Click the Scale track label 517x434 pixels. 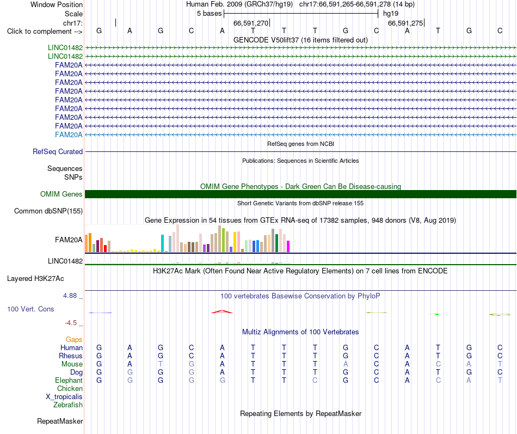73,14
